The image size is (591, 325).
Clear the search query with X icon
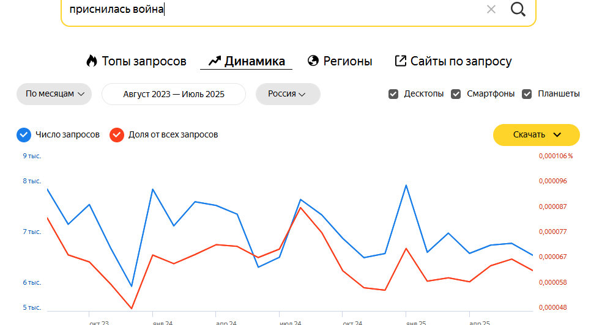click(491, 10)
